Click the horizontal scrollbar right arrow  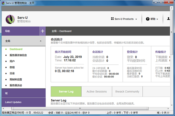168,108
